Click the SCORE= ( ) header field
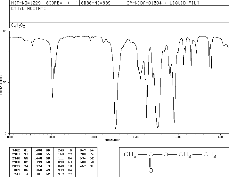This screenshot has width=229, height=177. [x=62, y=3]
